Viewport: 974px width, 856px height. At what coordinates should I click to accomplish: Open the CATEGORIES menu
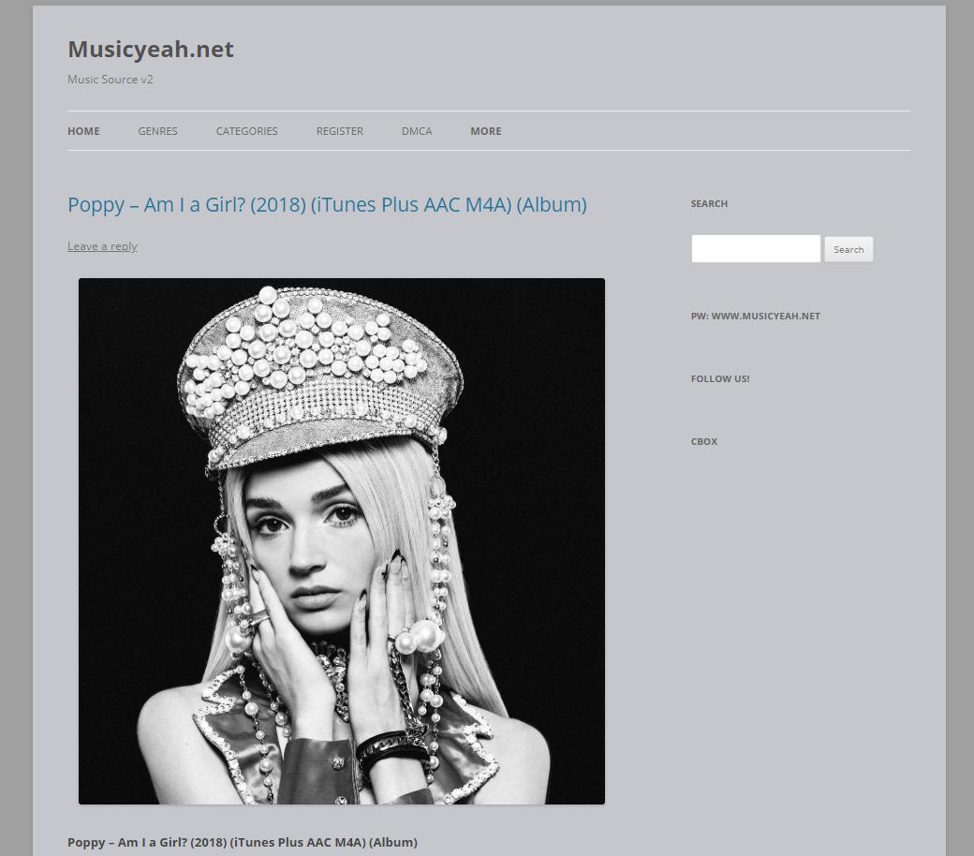coord(246,131)
